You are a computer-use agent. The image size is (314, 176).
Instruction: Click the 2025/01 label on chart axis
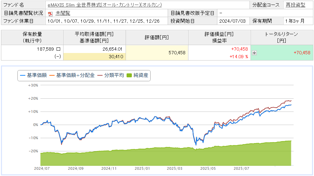(142, 168)
